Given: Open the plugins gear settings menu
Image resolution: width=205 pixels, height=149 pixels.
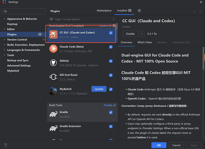Looking at the screenshot, I should tap(139, 10).
